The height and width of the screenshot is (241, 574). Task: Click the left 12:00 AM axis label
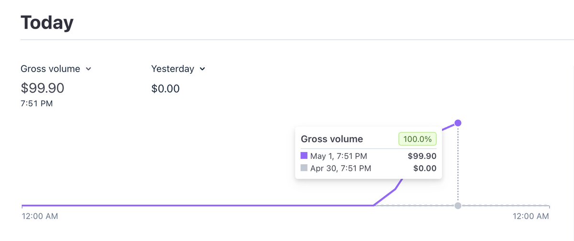[x=40, y=216]
